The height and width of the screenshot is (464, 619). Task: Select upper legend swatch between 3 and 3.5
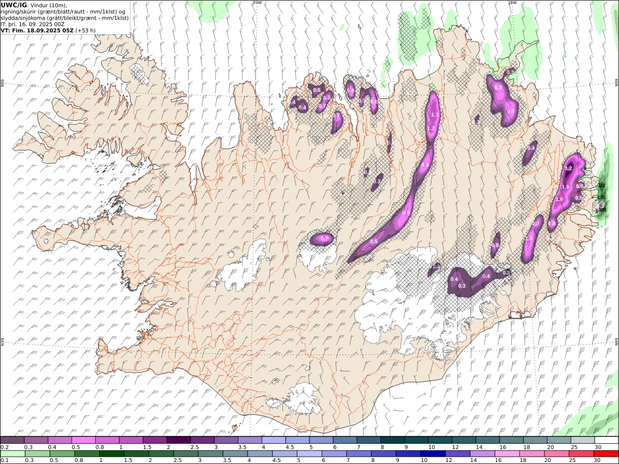pyautogui.click(x=226, y=440)
